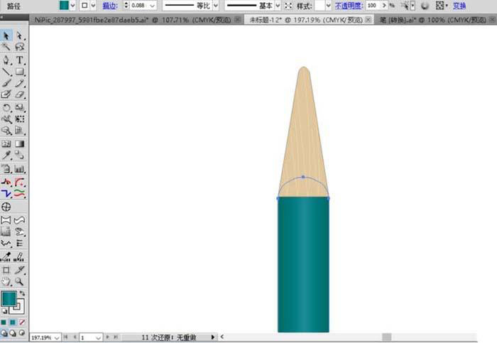This screenshot has height=343, width=497.
Task: Click the teal fill swatch in control bar
Action: point(65,5)
